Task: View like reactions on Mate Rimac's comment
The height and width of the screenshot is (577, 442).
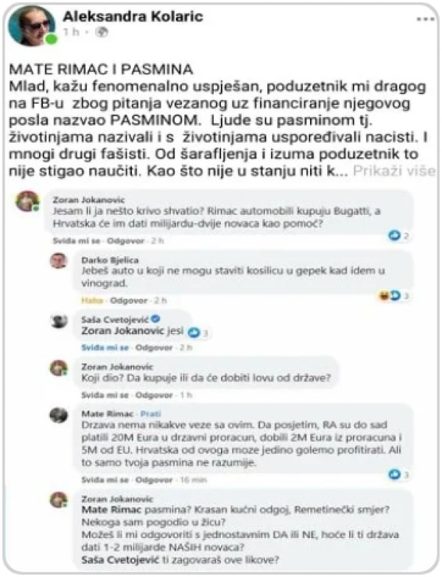Action: tap(399, 475)
